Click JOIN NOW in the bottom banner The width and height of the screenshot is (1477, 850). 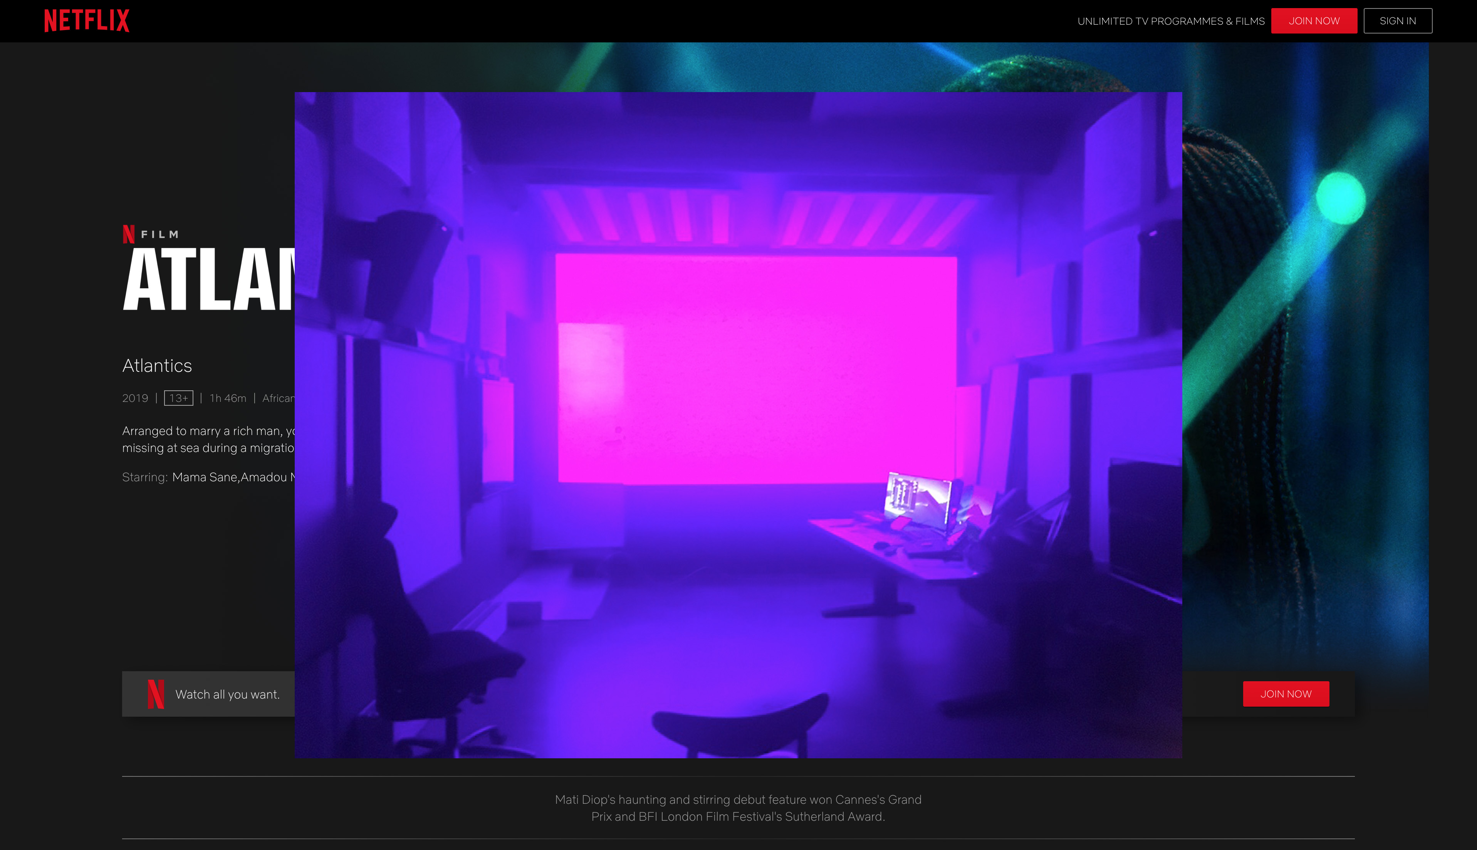[1286, 694]
